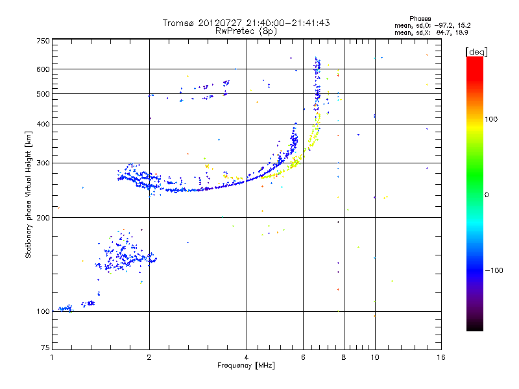Click the x-axis tick '1'

(x=52, y=357)
